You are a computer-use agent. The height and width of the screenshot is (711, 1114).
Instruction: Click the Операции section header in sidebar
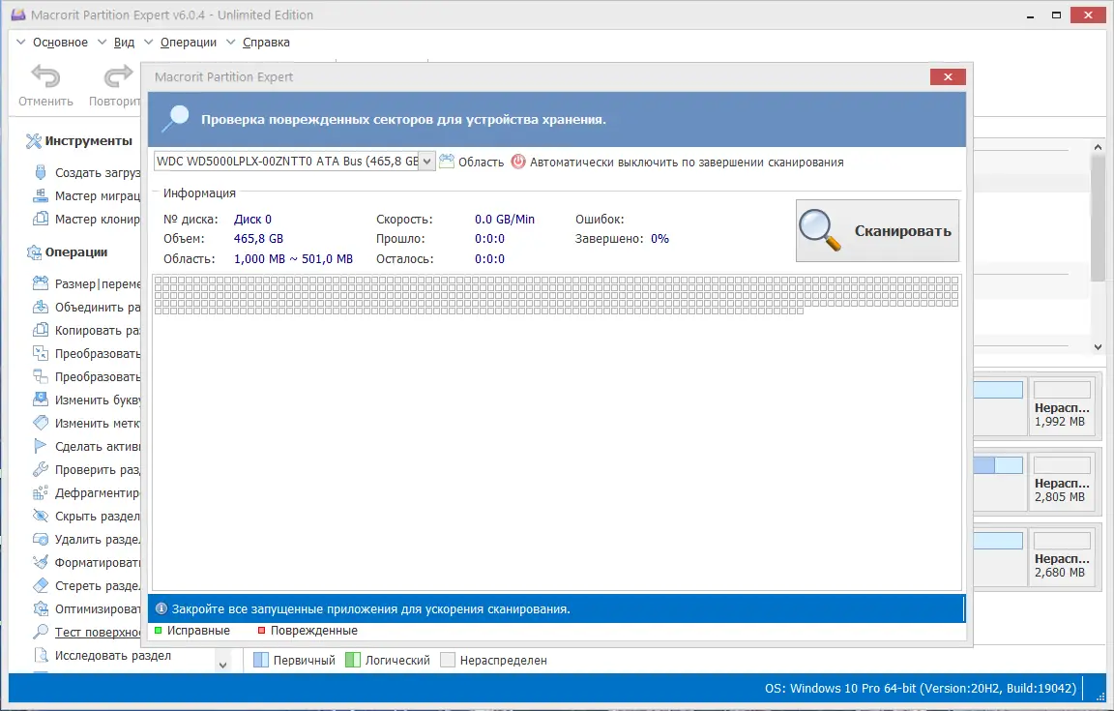click(76, 252)
